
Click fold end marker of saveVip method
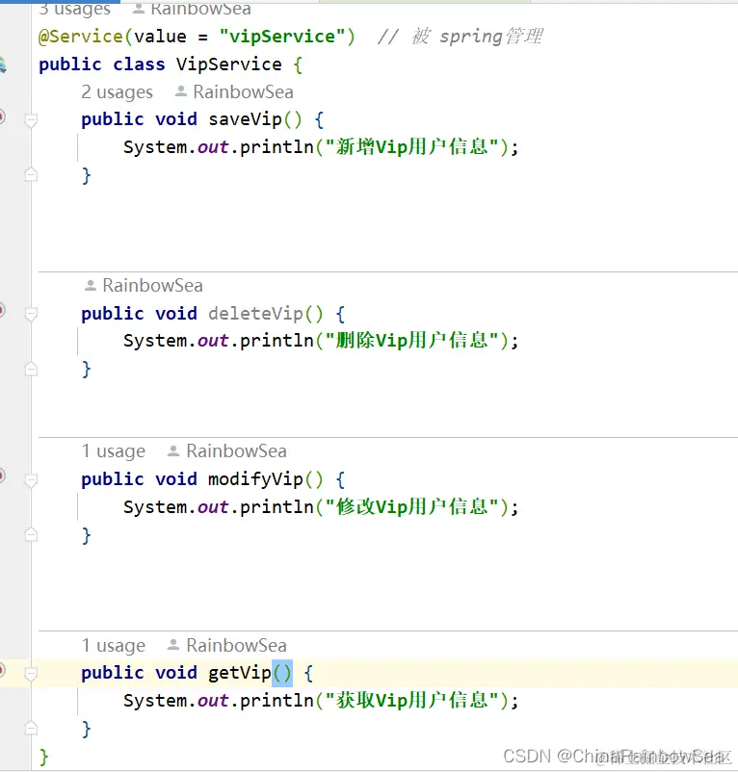(x=31, y=174)
